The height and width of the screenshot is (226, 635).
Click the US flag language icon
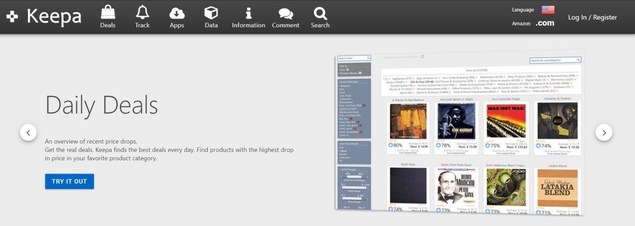(548, 10)
